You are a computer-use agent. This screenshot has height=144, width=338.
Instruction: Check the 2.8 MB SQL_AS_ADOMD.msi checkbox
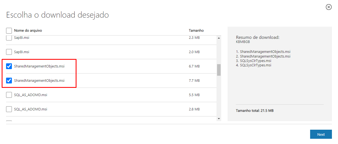coord(9,109)
